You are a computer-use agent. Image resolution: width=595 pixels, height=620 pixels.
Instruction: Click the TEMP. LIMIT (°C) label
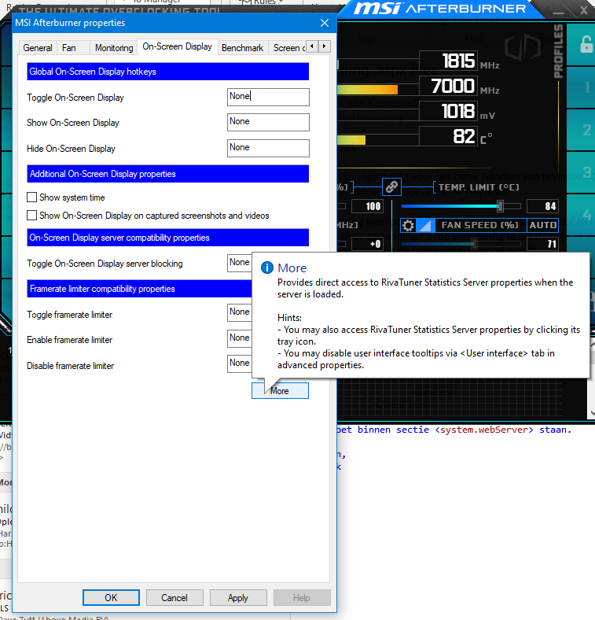pos(479,187)
